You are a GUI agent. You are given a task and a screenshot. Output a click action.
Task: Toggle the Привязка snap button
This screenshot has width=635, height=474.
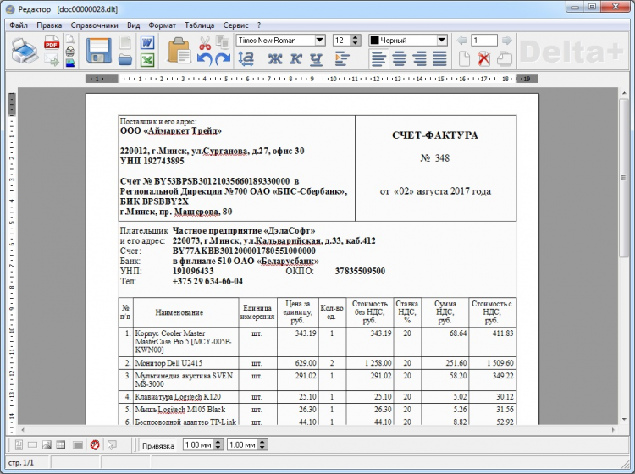click(158, 445)
